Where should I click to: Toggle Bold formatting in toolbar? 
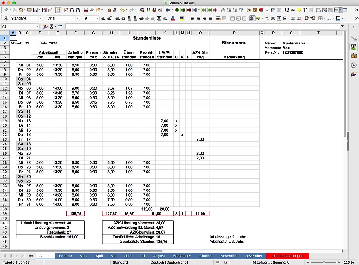point(117,18)
